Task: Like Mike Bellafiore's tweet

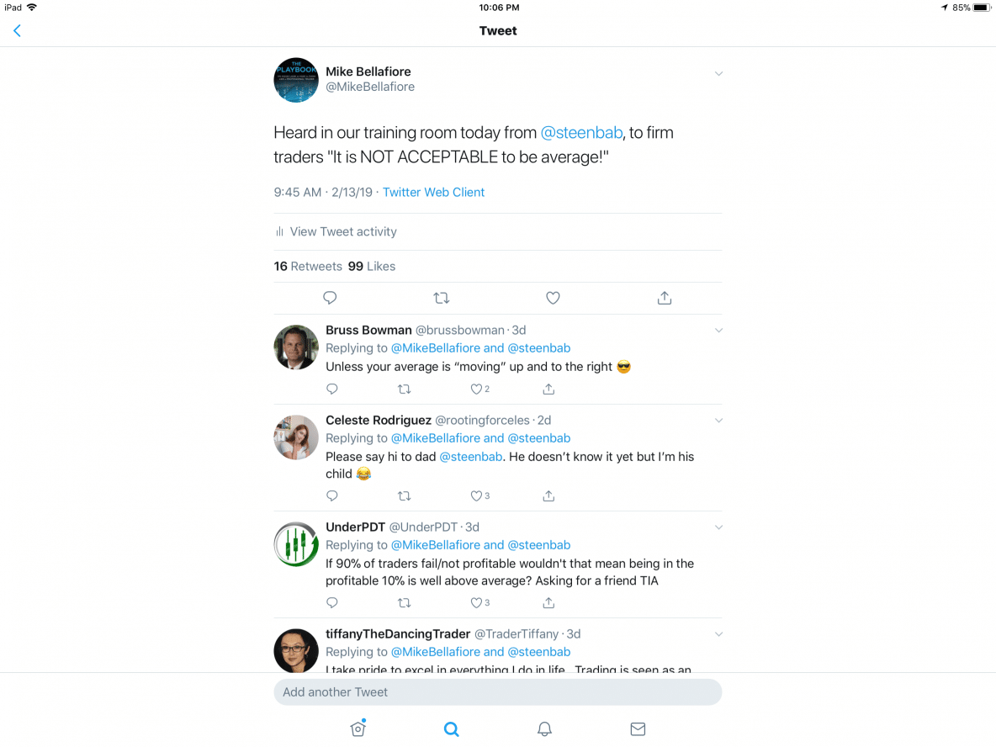Action: click(x=553, y=298)
